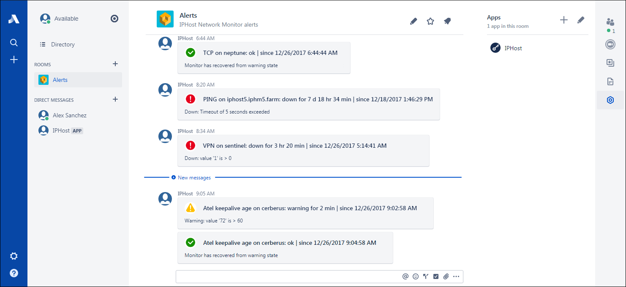Click '1 app in this room' text
Image resolution: width=626 pixels, height=287 pixels.
point(508,26)
